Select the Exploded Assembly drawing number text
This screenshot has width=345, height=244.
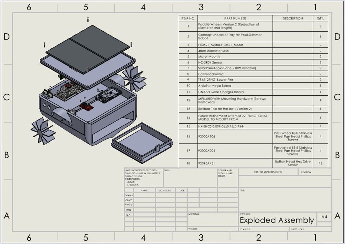(277, 220)
